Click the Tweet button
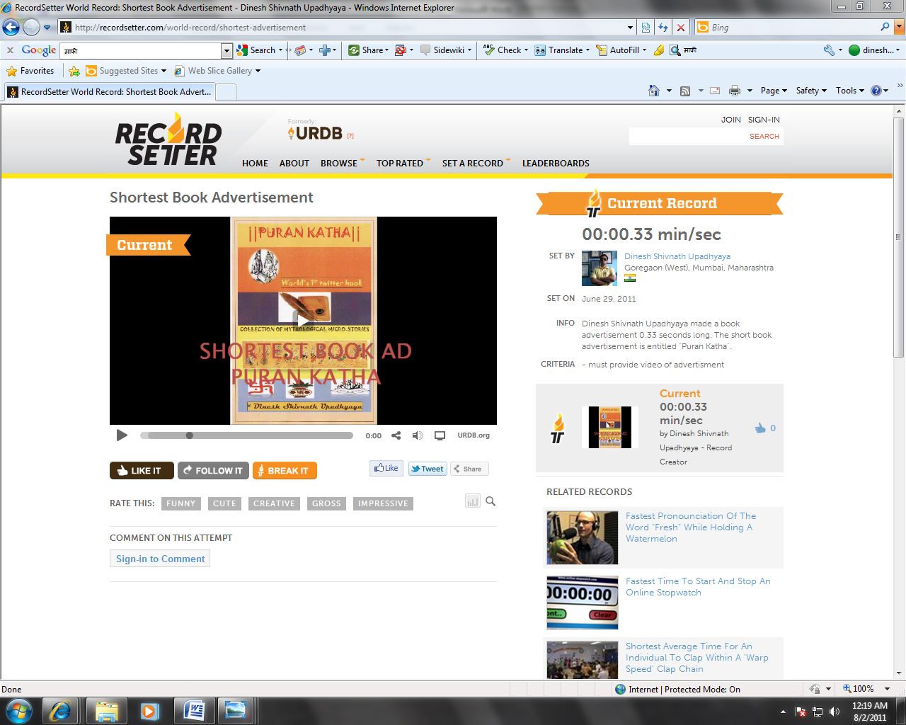 click(428, 469)
